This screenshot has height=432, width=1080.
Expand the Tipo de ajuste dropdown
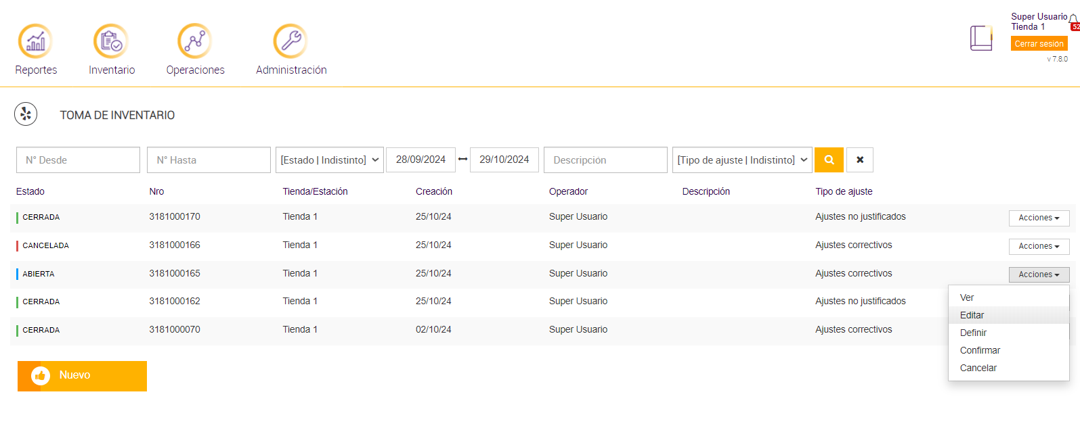(x=742, y=160)
